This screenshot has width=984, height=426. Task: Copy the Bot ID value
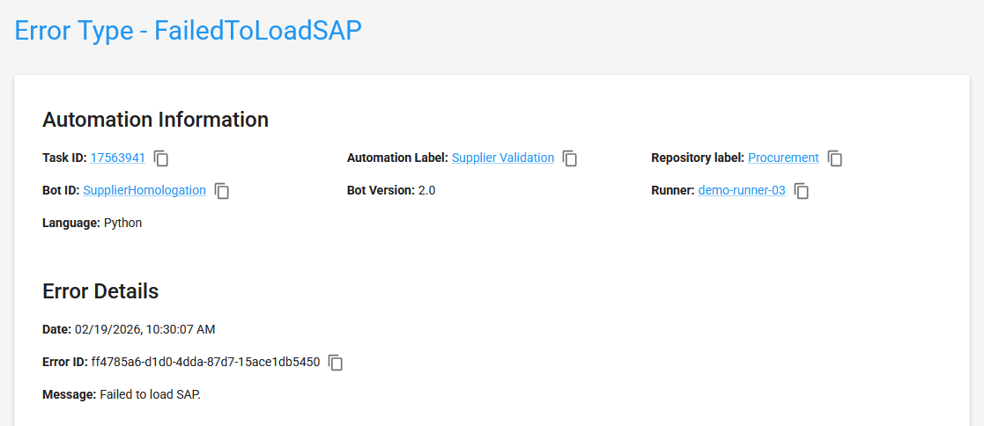coord(222,191)
